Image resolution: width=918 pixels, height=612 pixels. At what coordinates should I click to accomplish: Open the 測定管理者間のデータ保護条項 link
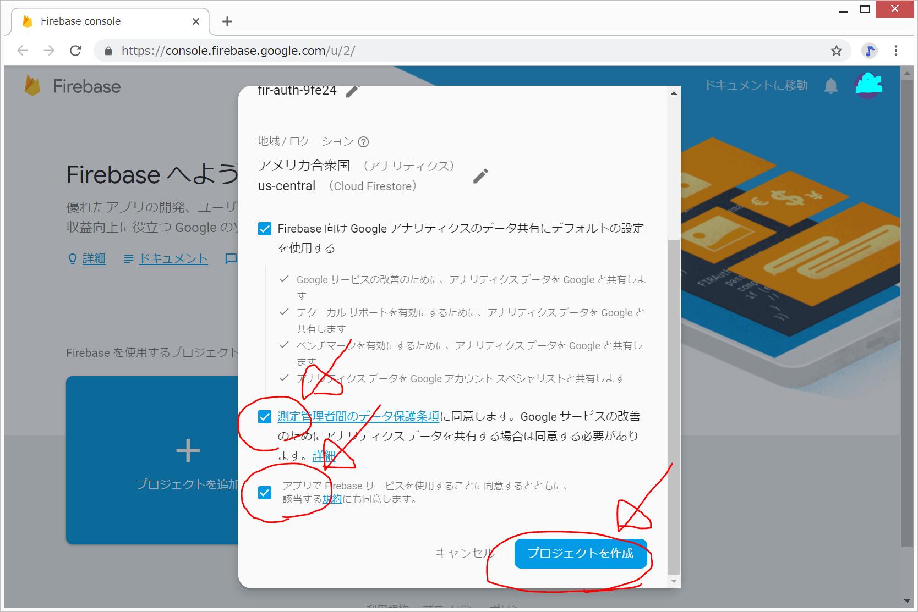click(358, 417)
